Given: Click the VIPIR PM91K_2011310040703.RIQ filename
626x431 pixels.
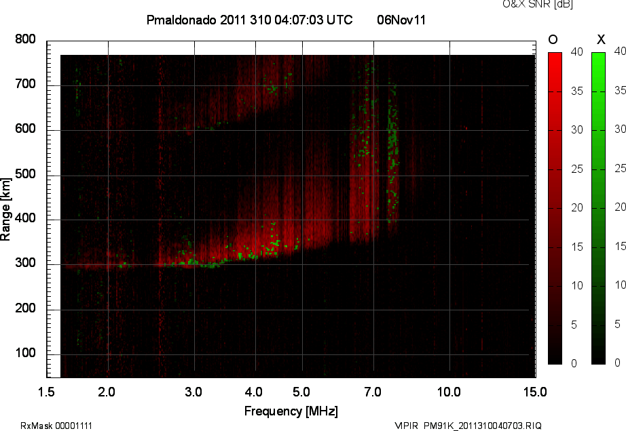Looking at the screenshot, I should click(x=468, y=426).
